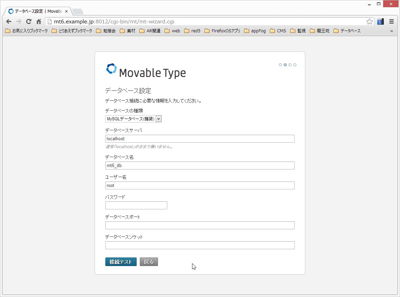Open a new tab with the blank tab button
This screenshot has width=400, height=297.
click(x=77, y=11)
